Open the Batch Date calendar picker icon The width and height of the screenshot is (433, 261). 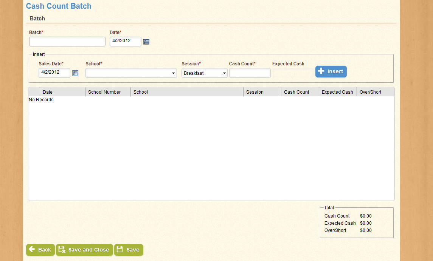coord(146,42)
